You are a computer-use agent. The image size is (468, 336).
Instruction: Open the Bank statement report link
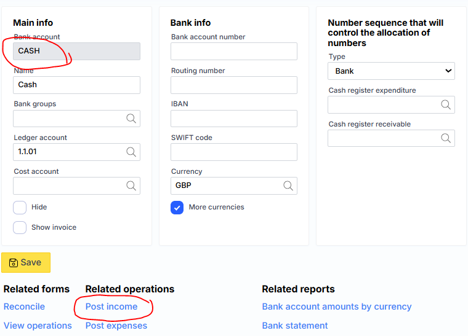295,326
